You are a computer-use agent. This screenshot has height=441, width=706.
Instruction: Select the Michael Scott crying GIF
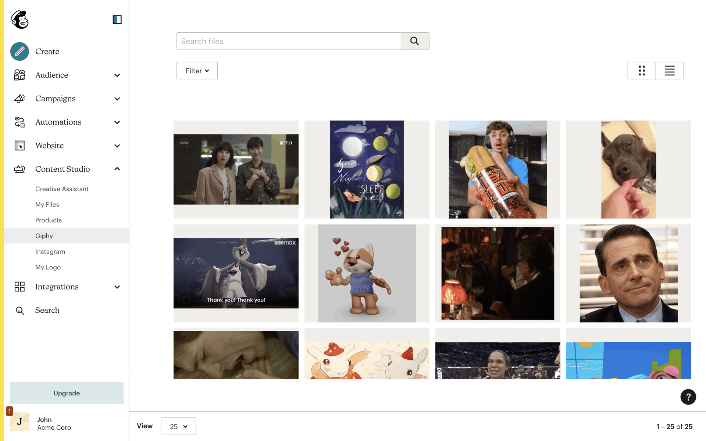(629, 273)
